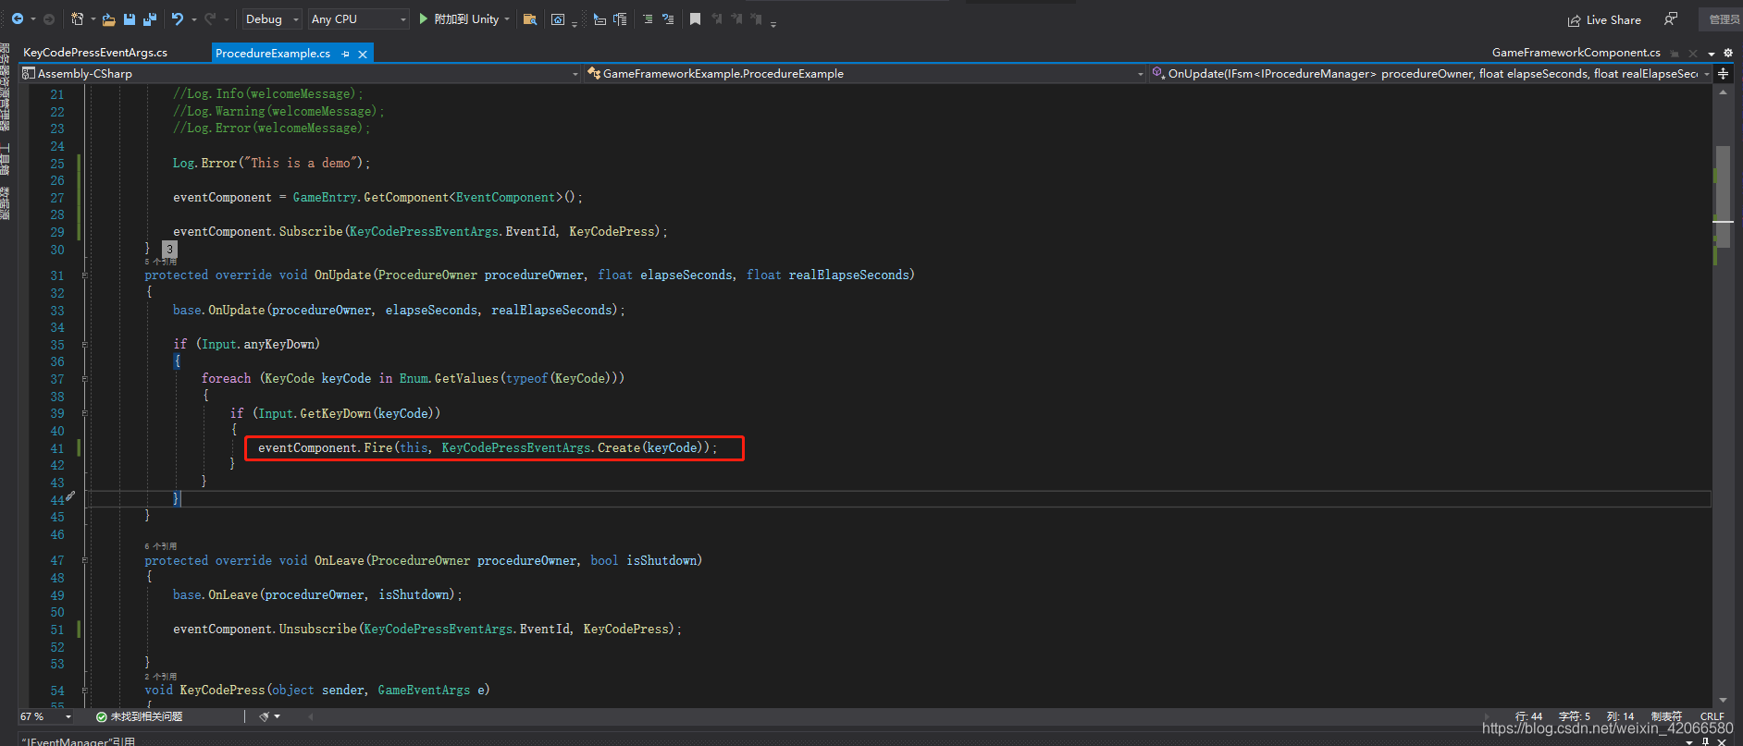Open the GameFrameworkExample.ProcedureExample class dropdown
Screen dimensions: 1743x746
tap(865, 73)
